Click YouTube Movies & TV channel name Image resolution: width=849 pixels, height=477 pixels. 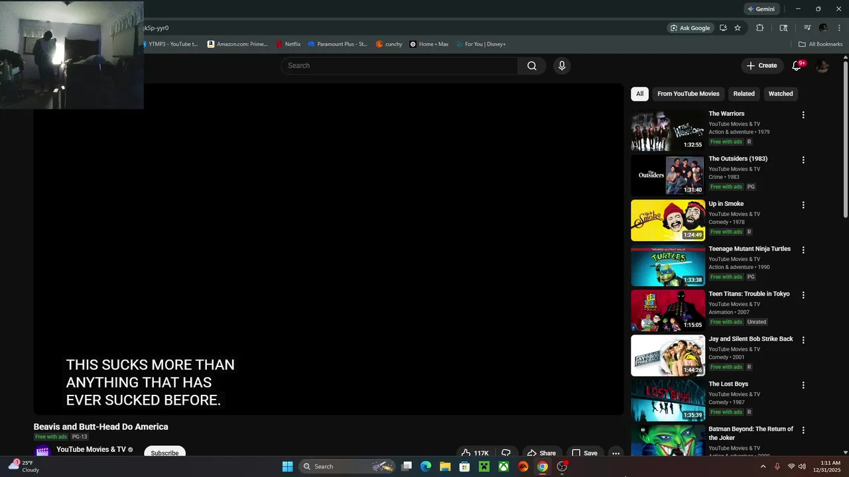click(x=91, y=449)
